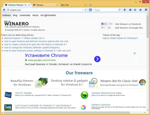Go to the home page icon
The height and width of the screenshot is (115, 150).
pyautogui.click(x=140, y=10)
